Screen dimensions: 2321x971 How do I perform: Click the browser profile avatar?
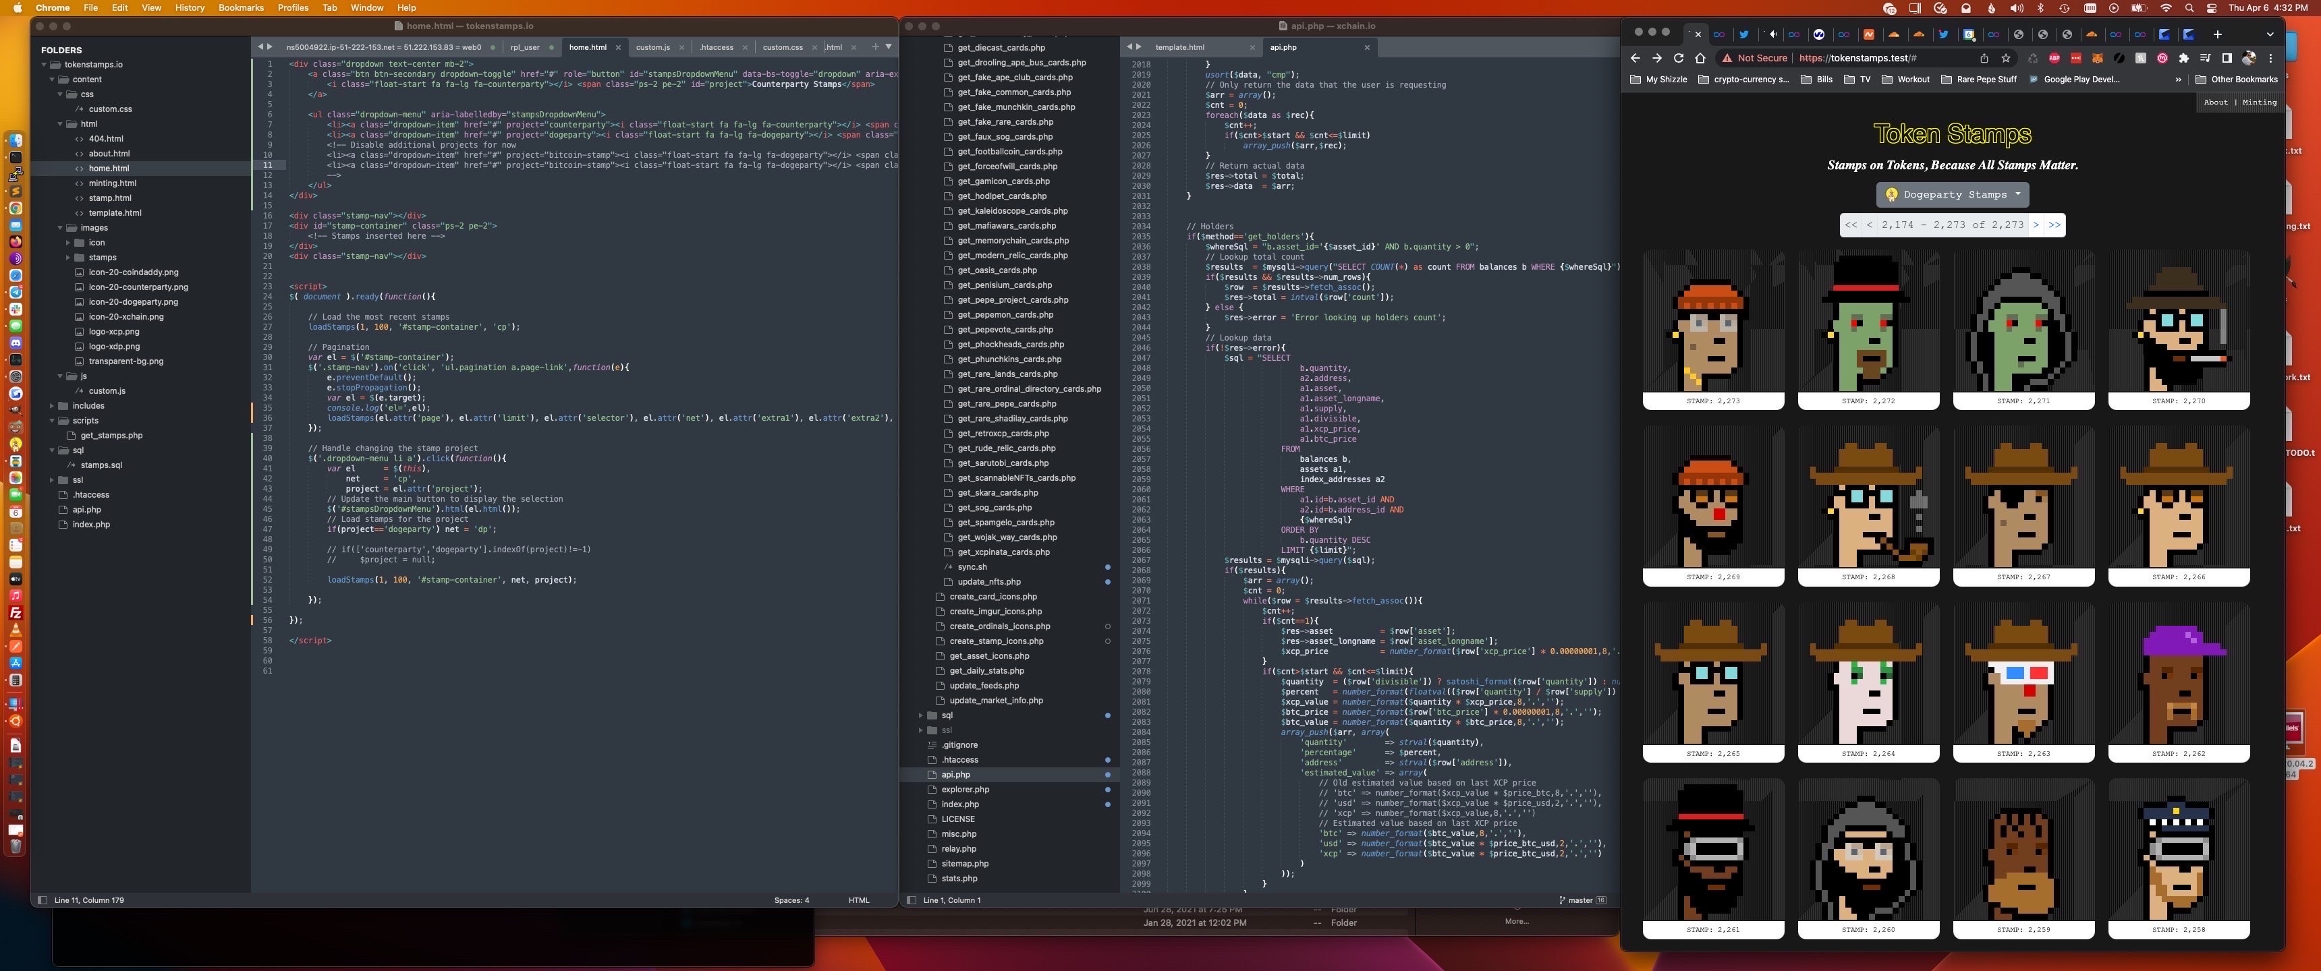(x=2248, y=57)
